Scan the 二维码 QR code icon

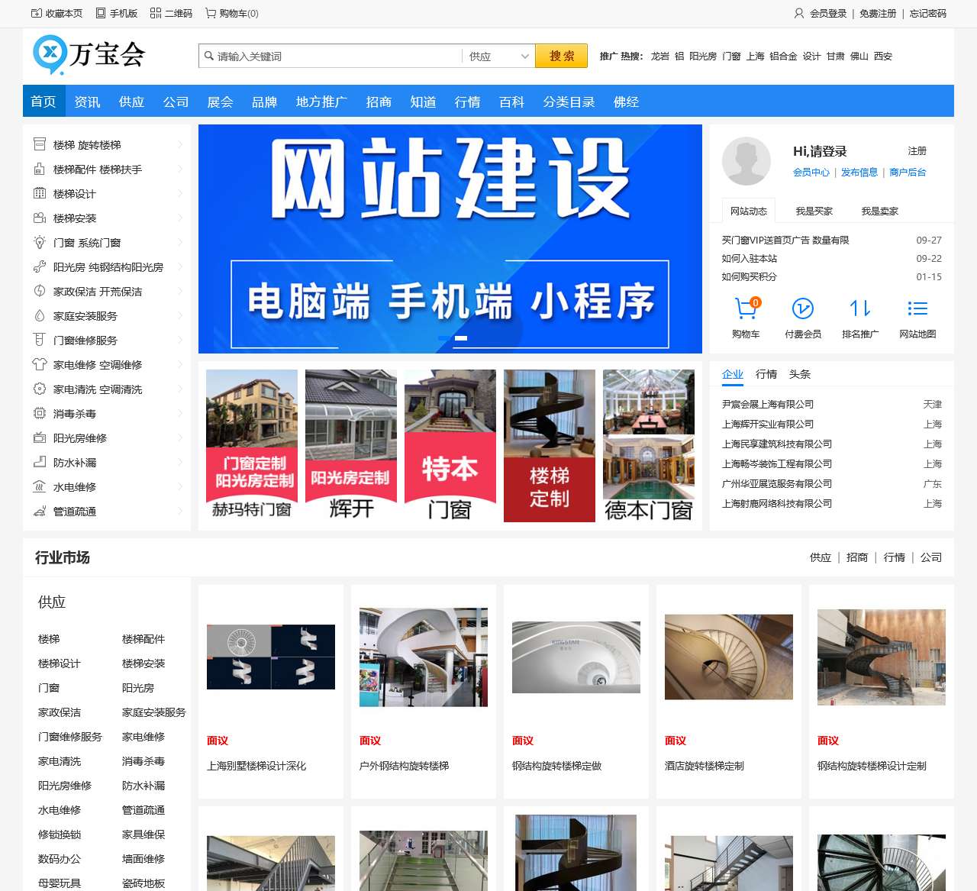155,13
